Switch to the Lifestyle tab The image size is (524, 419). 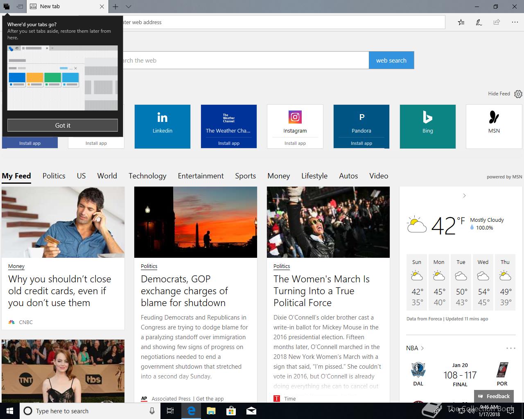[314, 176]
